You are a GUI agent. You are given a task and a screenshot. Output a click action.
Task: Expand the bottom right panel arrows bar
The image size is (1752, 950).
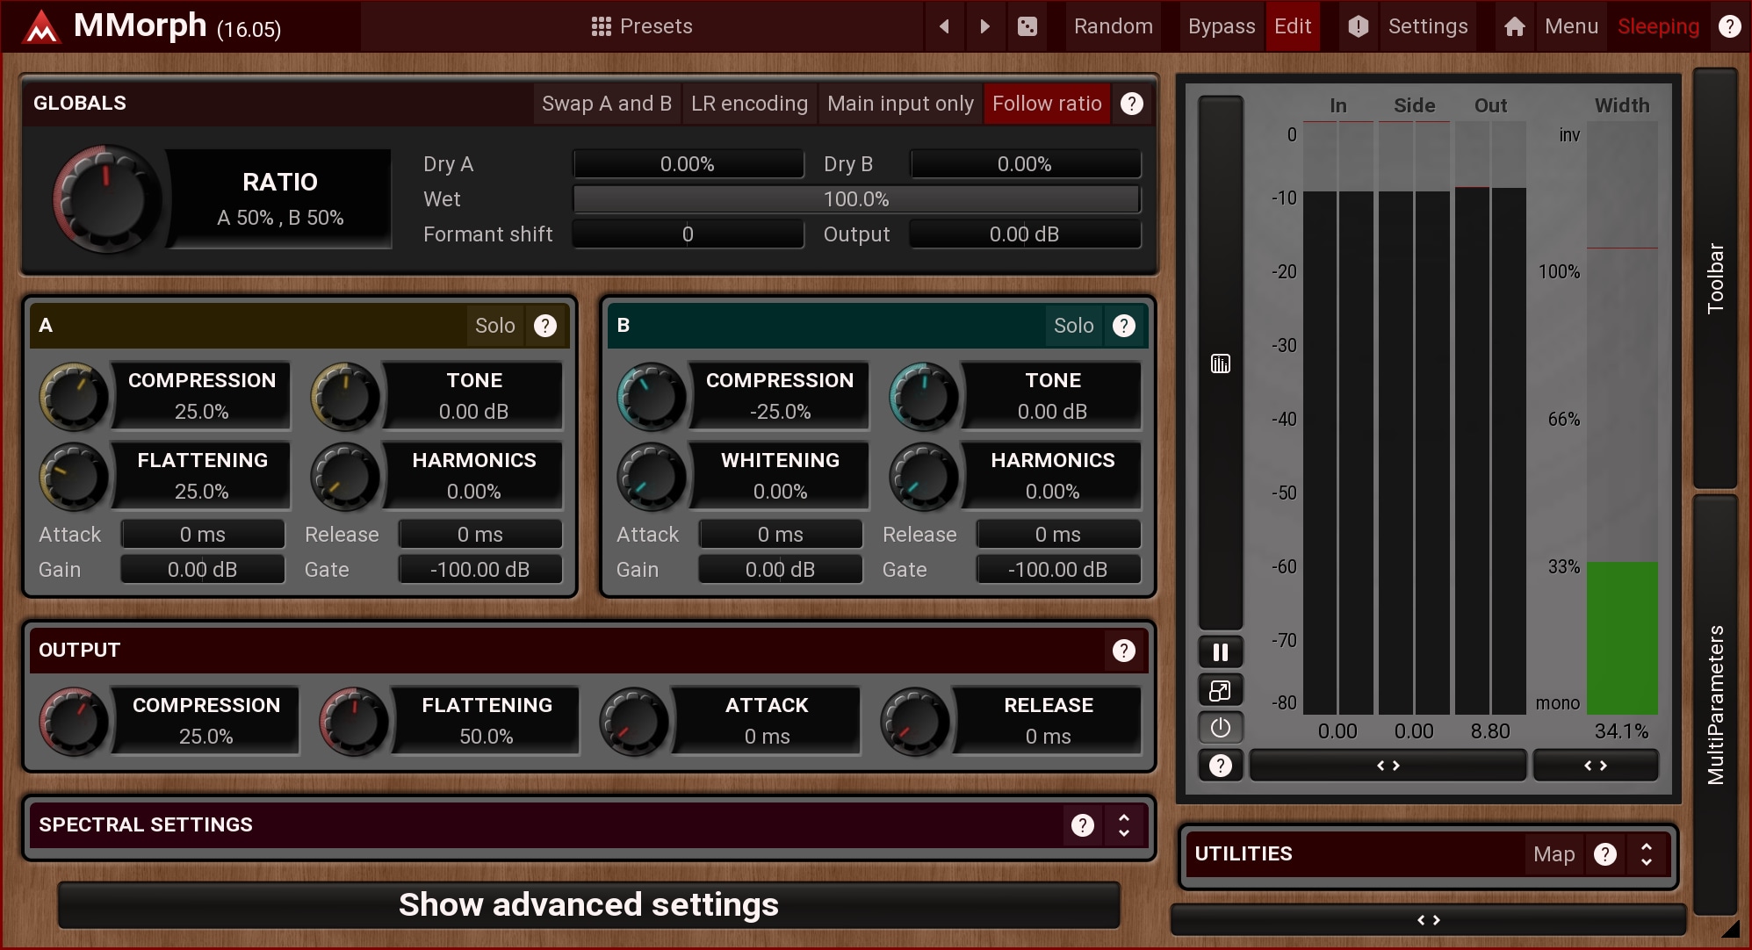point(1428,920)
